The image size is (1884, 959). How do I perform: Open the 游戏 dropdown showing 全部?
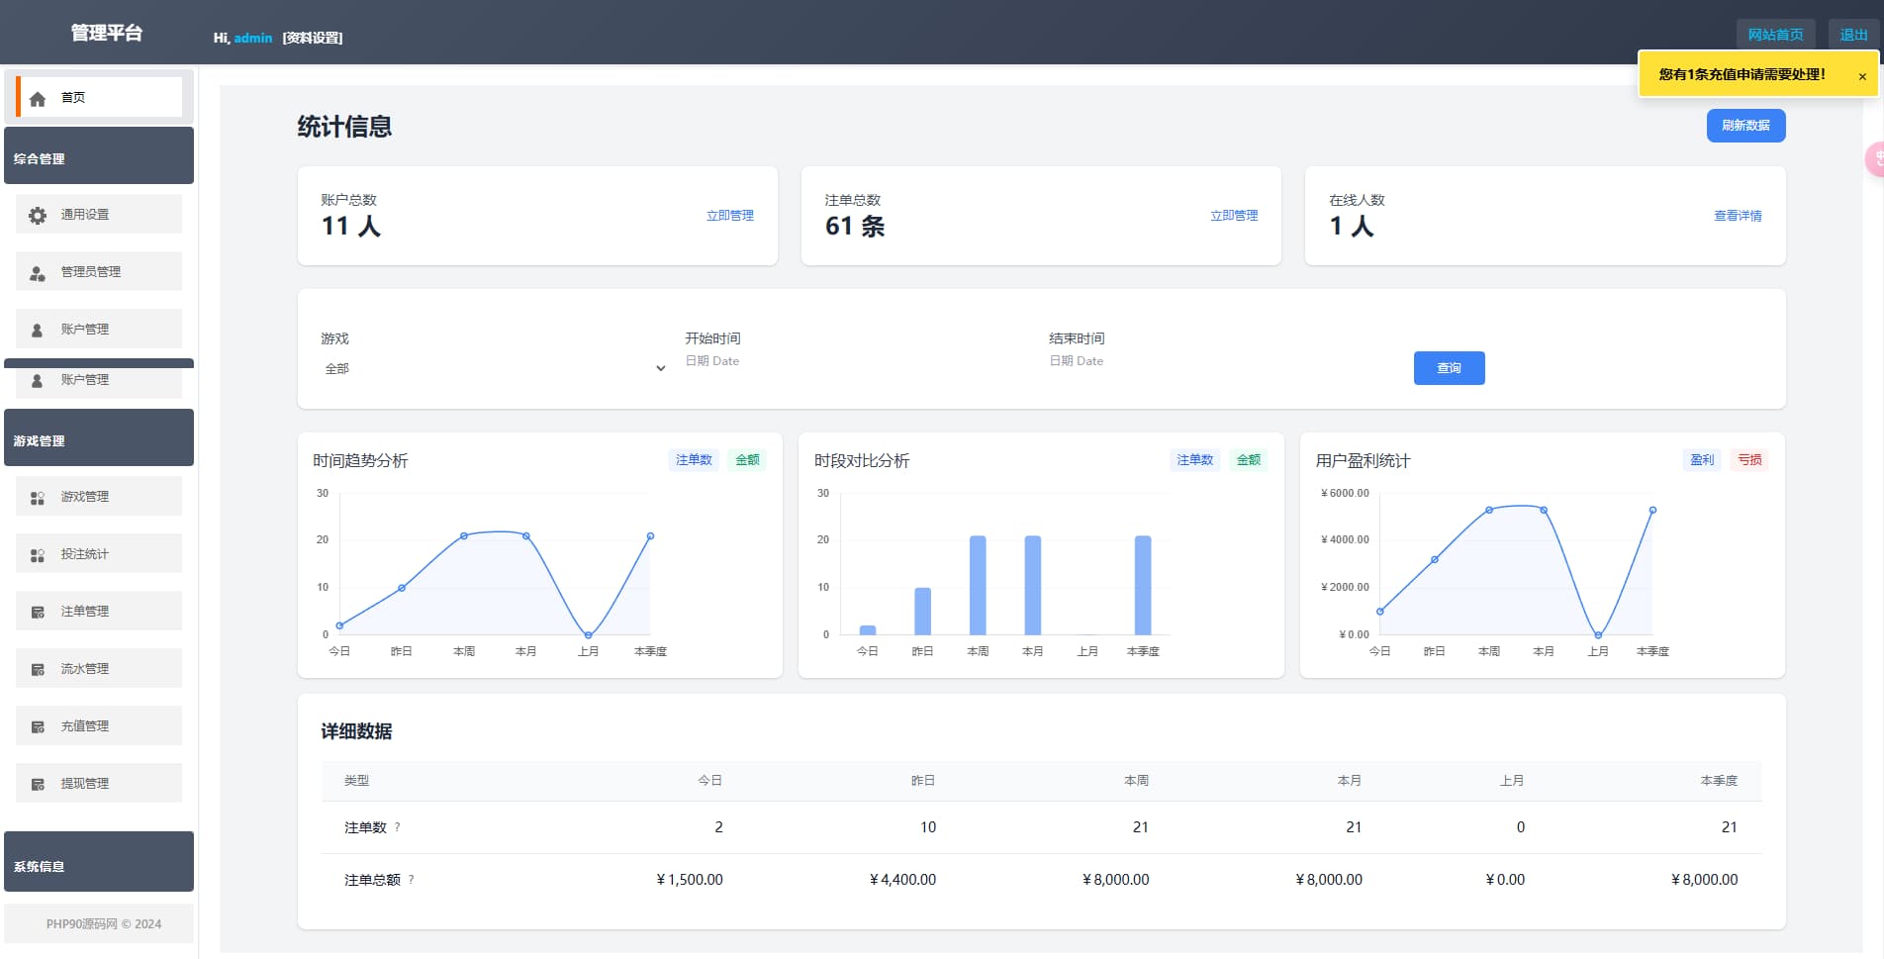493,368
